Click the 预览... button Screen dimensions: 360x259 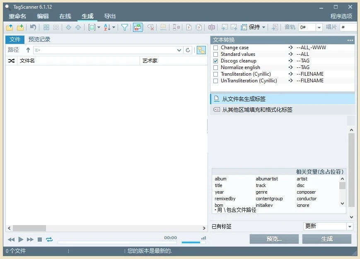(274, 239)
